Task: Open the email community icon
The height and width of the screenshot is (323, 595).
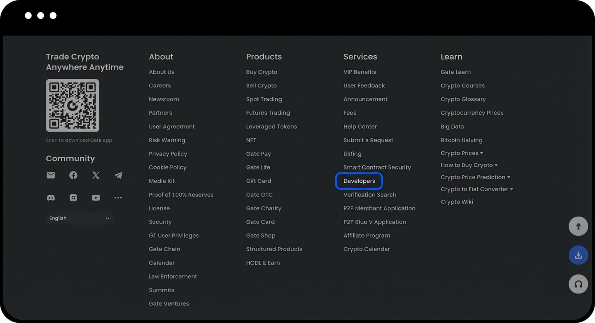Action: [x=51, y=175]
